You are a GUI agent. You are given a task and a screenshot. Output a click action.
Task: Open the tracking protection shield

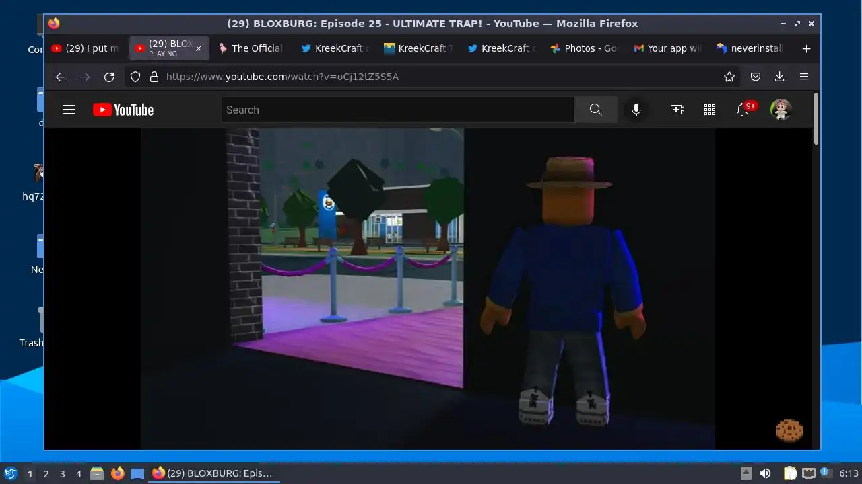click(x=135, y=77)
